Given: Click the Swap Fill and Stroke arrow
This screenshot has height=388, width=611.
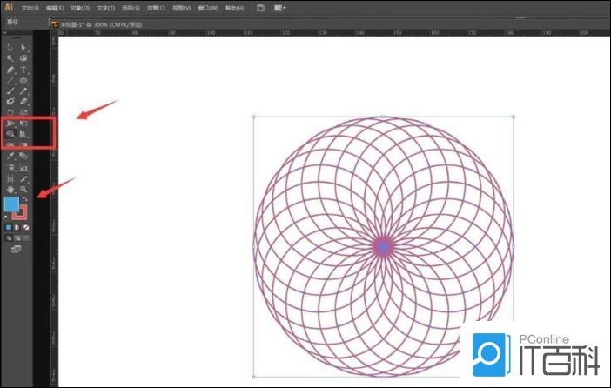Looking at the screenshot, I should [25, 199].
